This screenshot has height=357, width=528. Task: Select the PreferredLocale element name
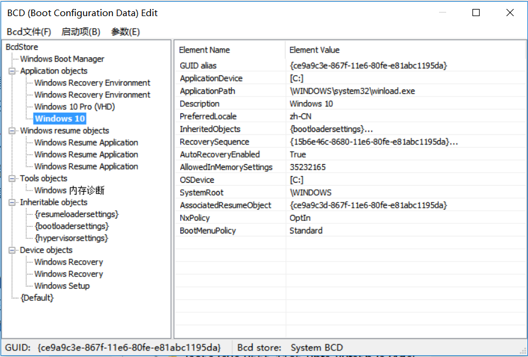click(x=208, y=116)
